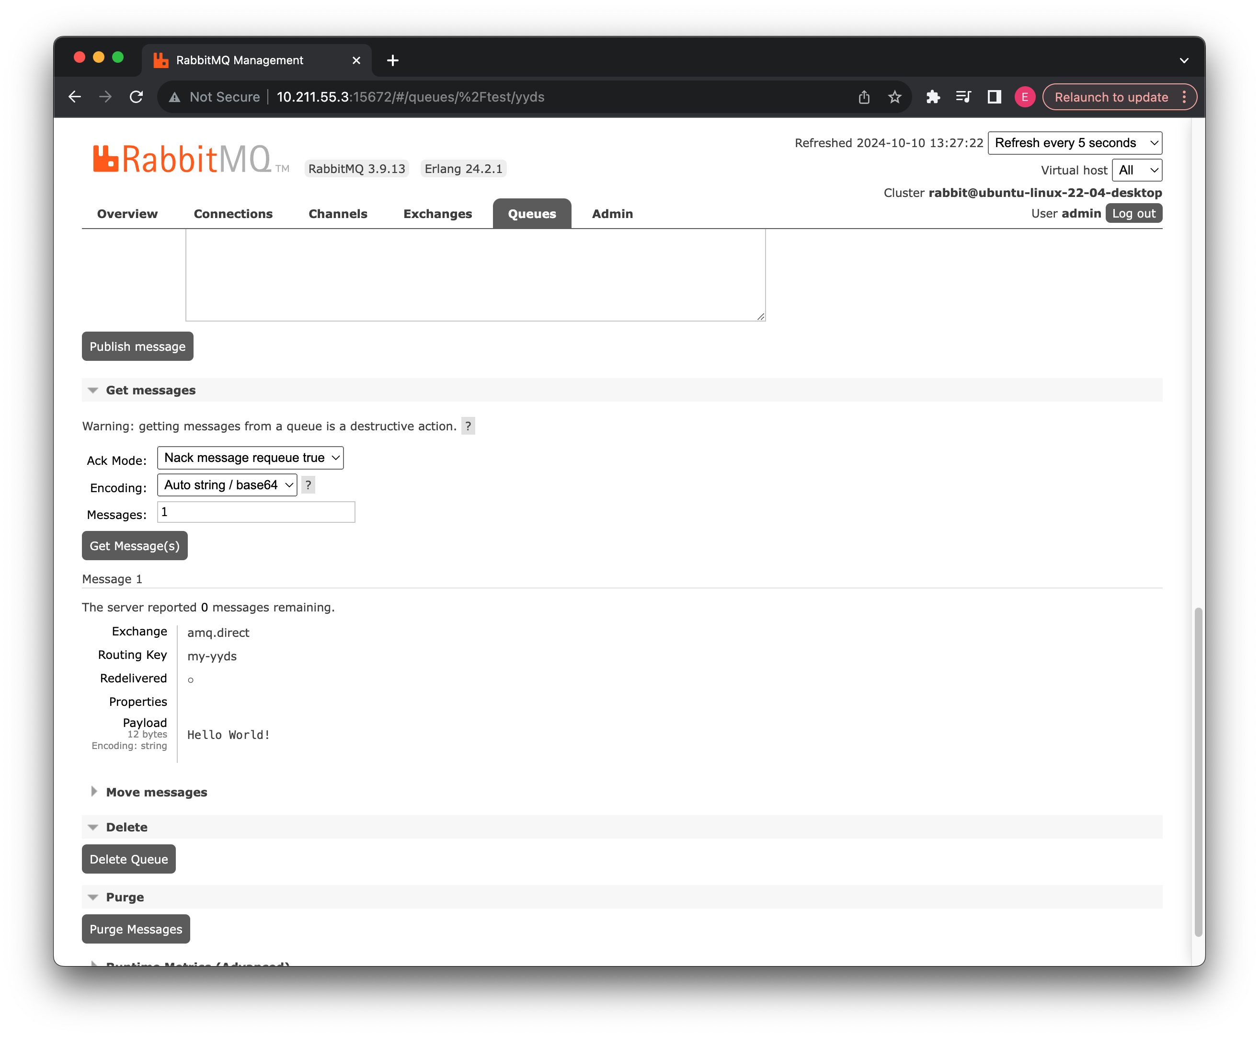Image resolution: width=1259 pixels, height=1037 pixels.
Task: Click the Messages count input field
Action: click(x=256, y=512)
